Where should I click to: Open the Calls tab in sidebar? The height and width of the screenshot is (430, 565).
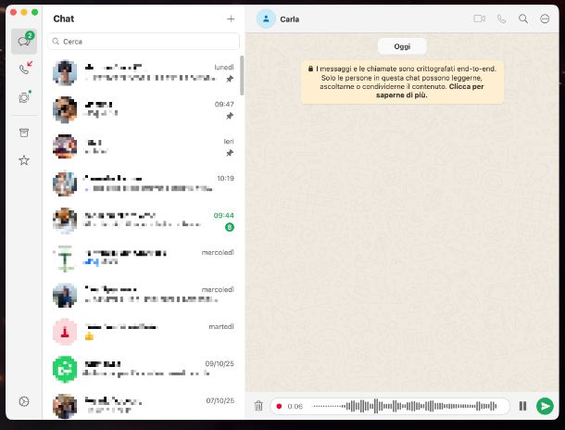[24, 70]
